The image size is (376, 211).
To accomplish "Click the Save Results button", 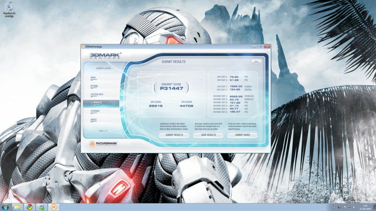I will pos(209,135).
